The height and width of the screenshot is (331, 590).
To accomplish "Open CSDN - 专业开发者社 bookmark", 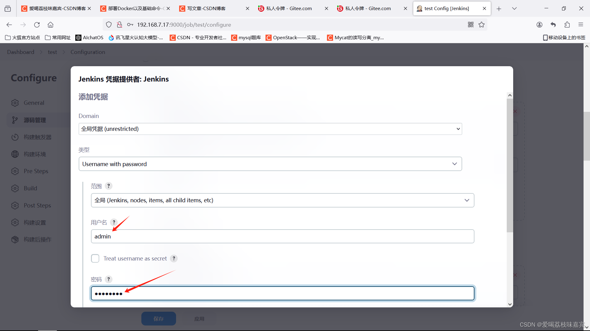I will pos(198,38).
